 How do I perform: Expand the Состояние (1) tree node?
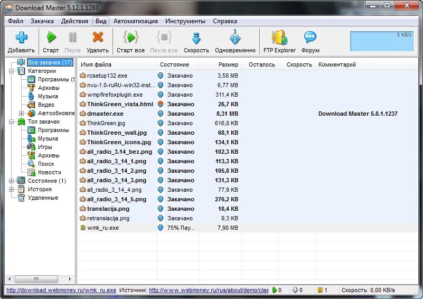pyautogui.click(x=11, y=181)
